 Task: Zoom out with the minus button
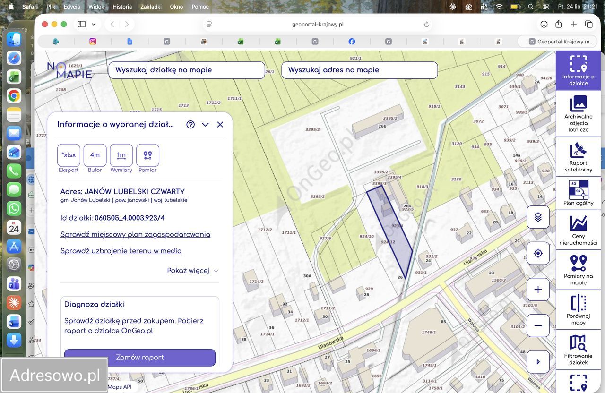click(538, 325)
